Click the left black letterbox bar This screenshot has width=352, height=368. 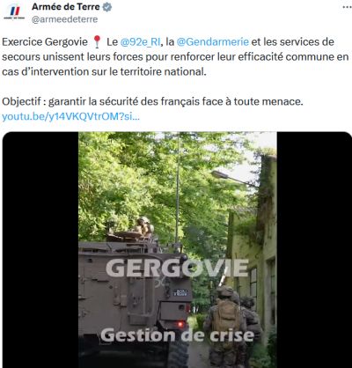click(40, 250)
